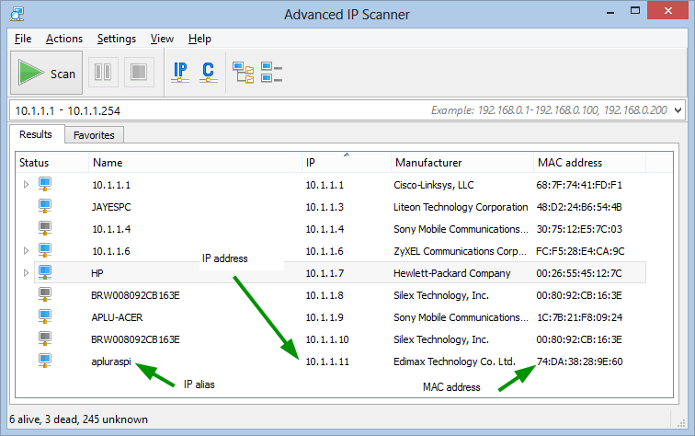Click MAC address 48:D2:24:B6:54:4B
The image size is (695, 436).
coord(579,207)
